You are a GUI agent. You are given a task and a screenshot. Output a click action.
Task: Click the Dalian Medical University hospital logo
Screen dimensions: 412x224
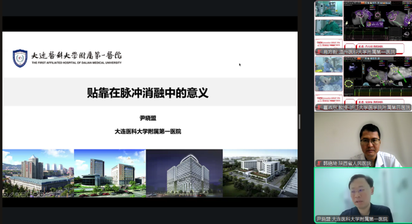(20, 58)
